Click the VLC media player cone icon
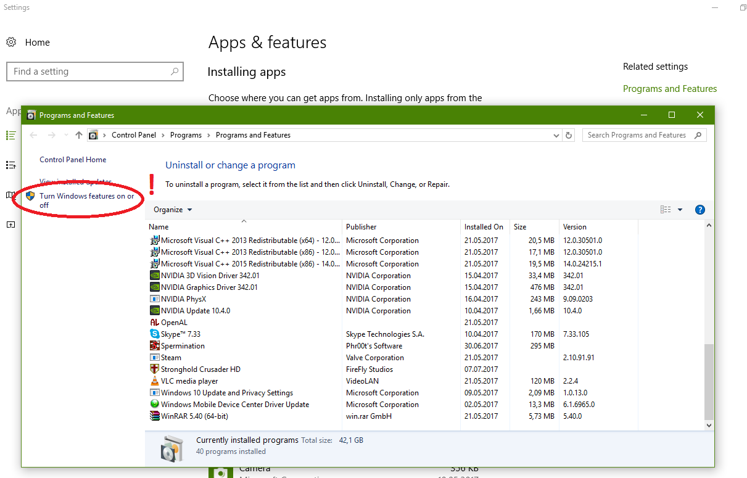This screenshot has height=478, width=747. (155, 381)
